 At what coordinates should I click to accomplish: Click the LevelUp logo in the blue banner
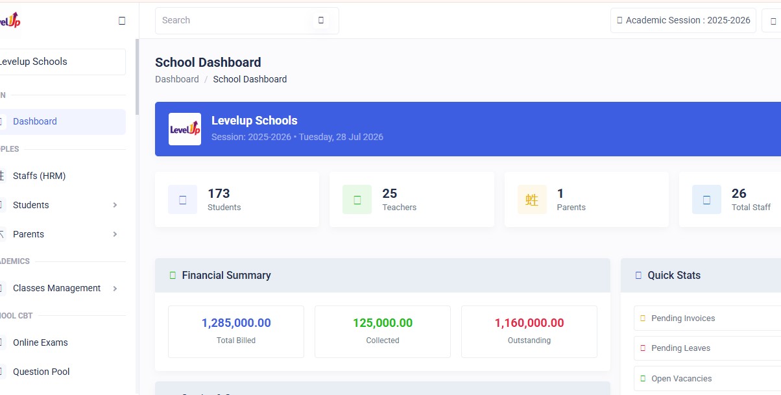coord(185,129)
